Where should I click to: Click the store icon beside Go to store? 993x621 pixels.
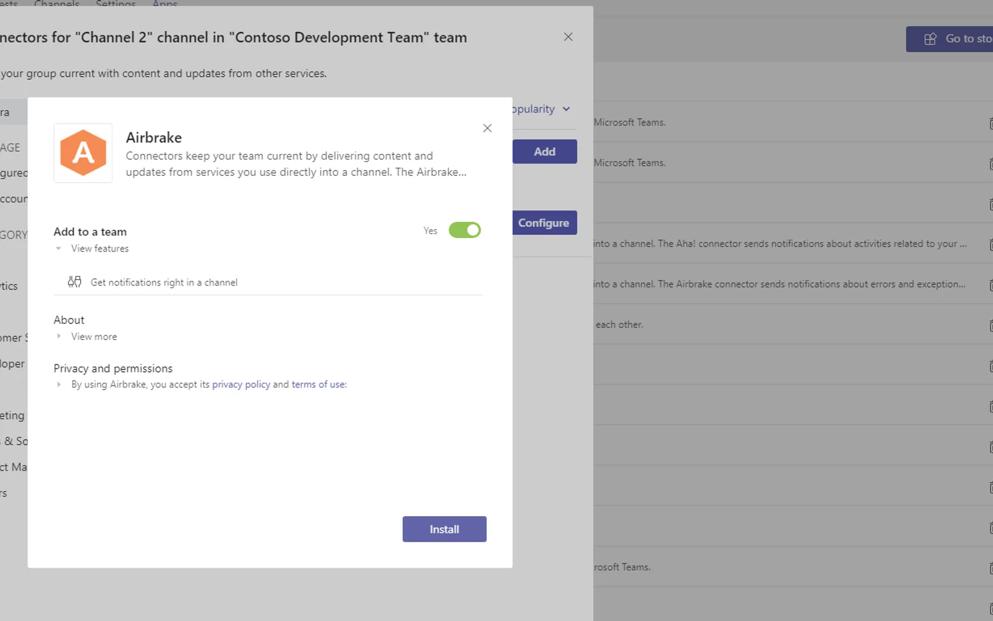[930, 39]
